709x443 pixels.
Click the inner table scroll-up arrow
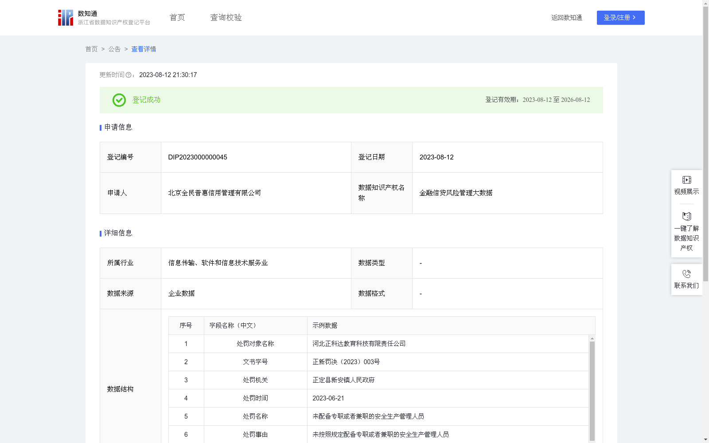[x=592, y=338]
